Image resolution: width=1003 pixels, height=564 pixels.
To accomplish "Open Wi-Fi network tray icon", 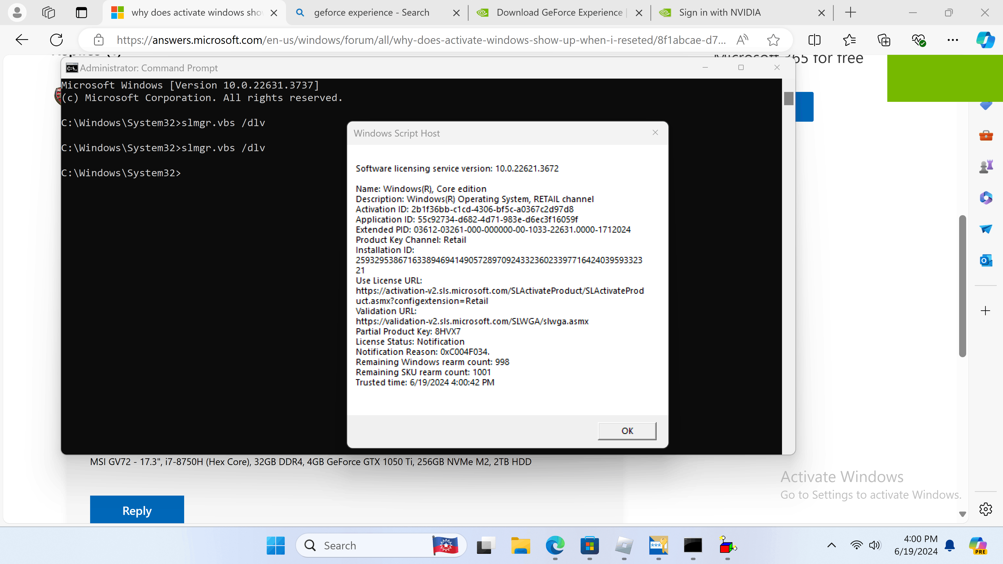I will [x=856, y=545].
